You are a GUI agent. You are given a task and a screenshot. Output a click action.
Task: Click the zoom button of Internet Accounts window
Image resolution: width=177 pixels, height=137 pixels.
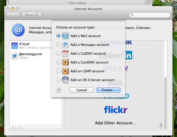point(18,9)
